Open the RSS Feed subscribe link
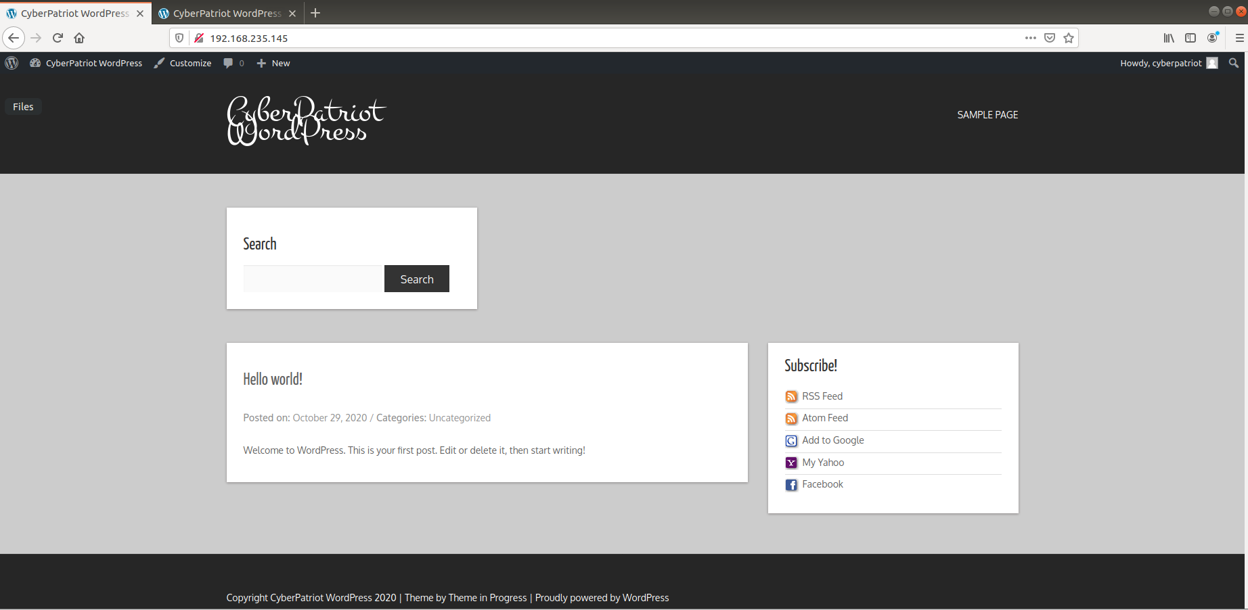The height and width of the screenshot is (610, 1248). pyautogui.click(x=822, y=396)
